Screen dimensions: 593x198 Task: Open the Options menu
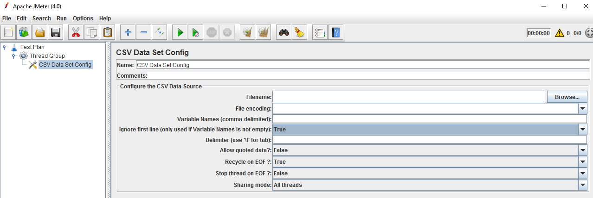coord(83,19)
